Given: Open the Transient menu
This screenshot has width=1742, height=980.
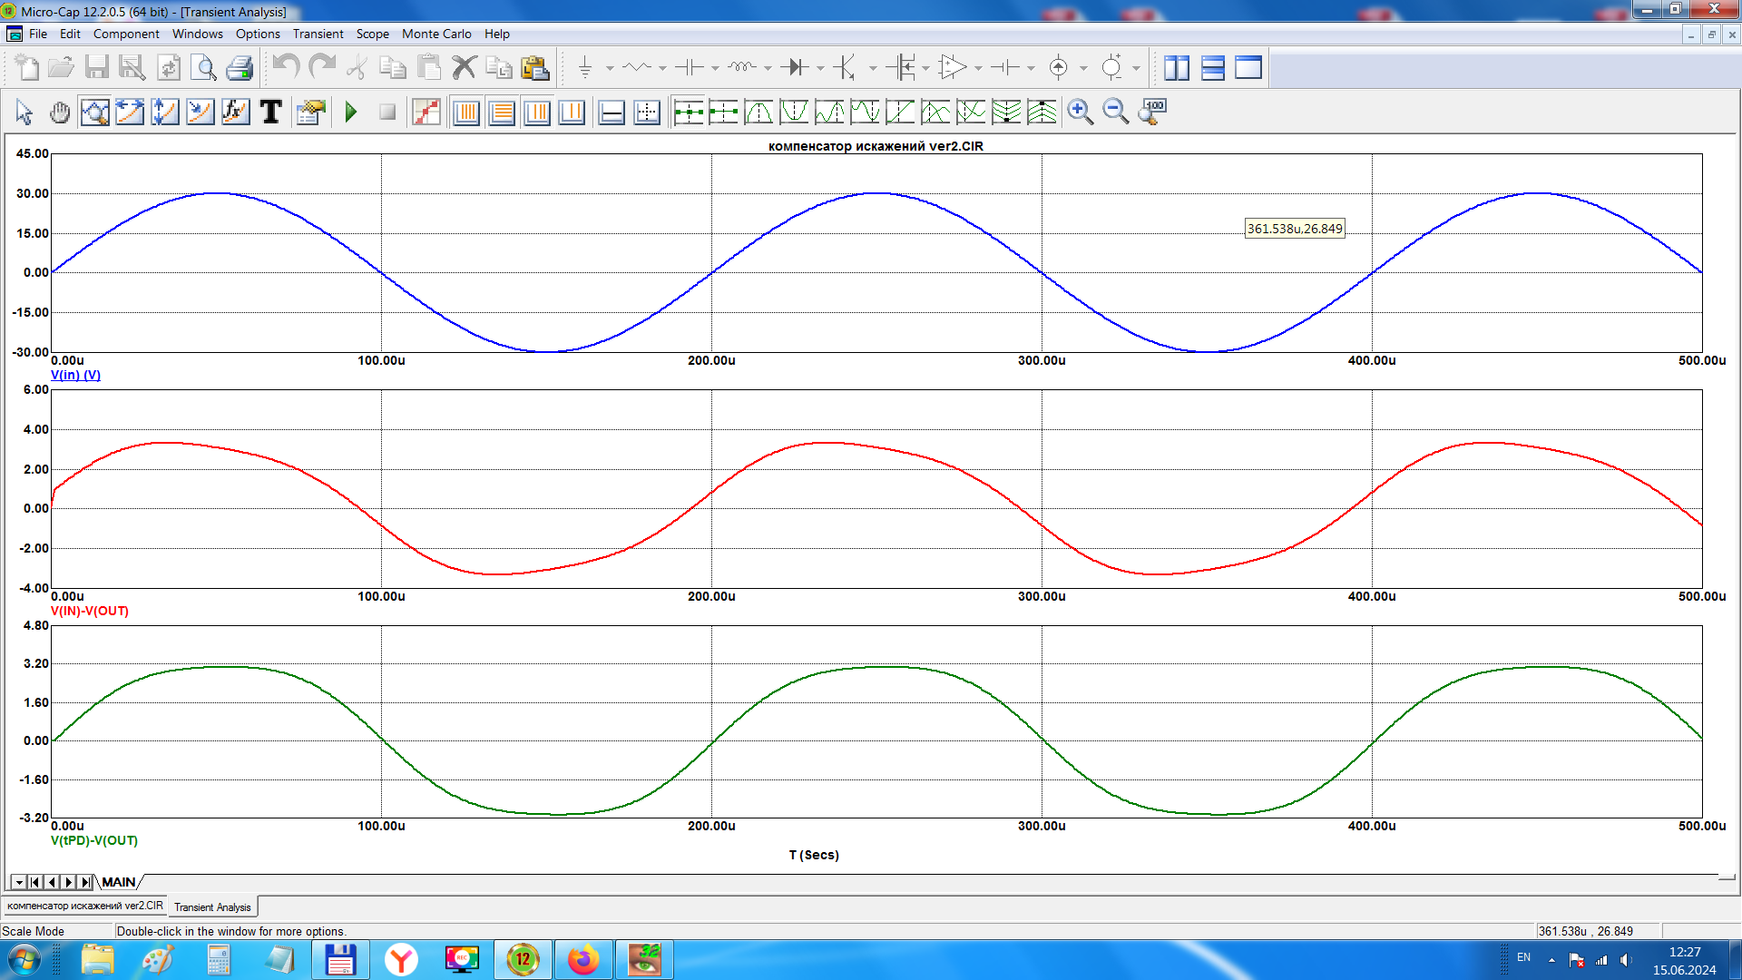Looking at the screenshot, I should pyautogui.click(x=318, y=34).
